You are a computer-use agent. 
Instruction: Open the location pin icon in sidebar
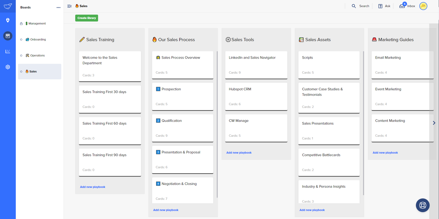pyautogui.click(x=8, y=20)
